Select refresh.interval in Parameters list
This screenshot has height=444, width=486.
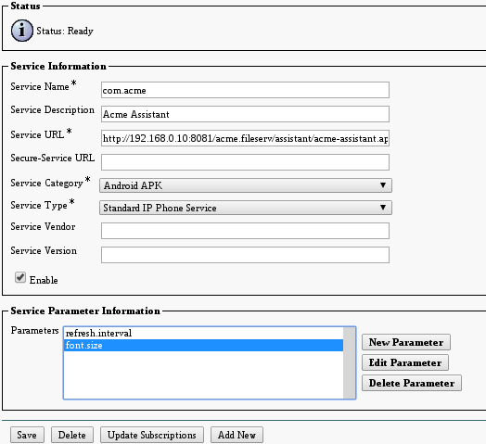tap(204, 333)
